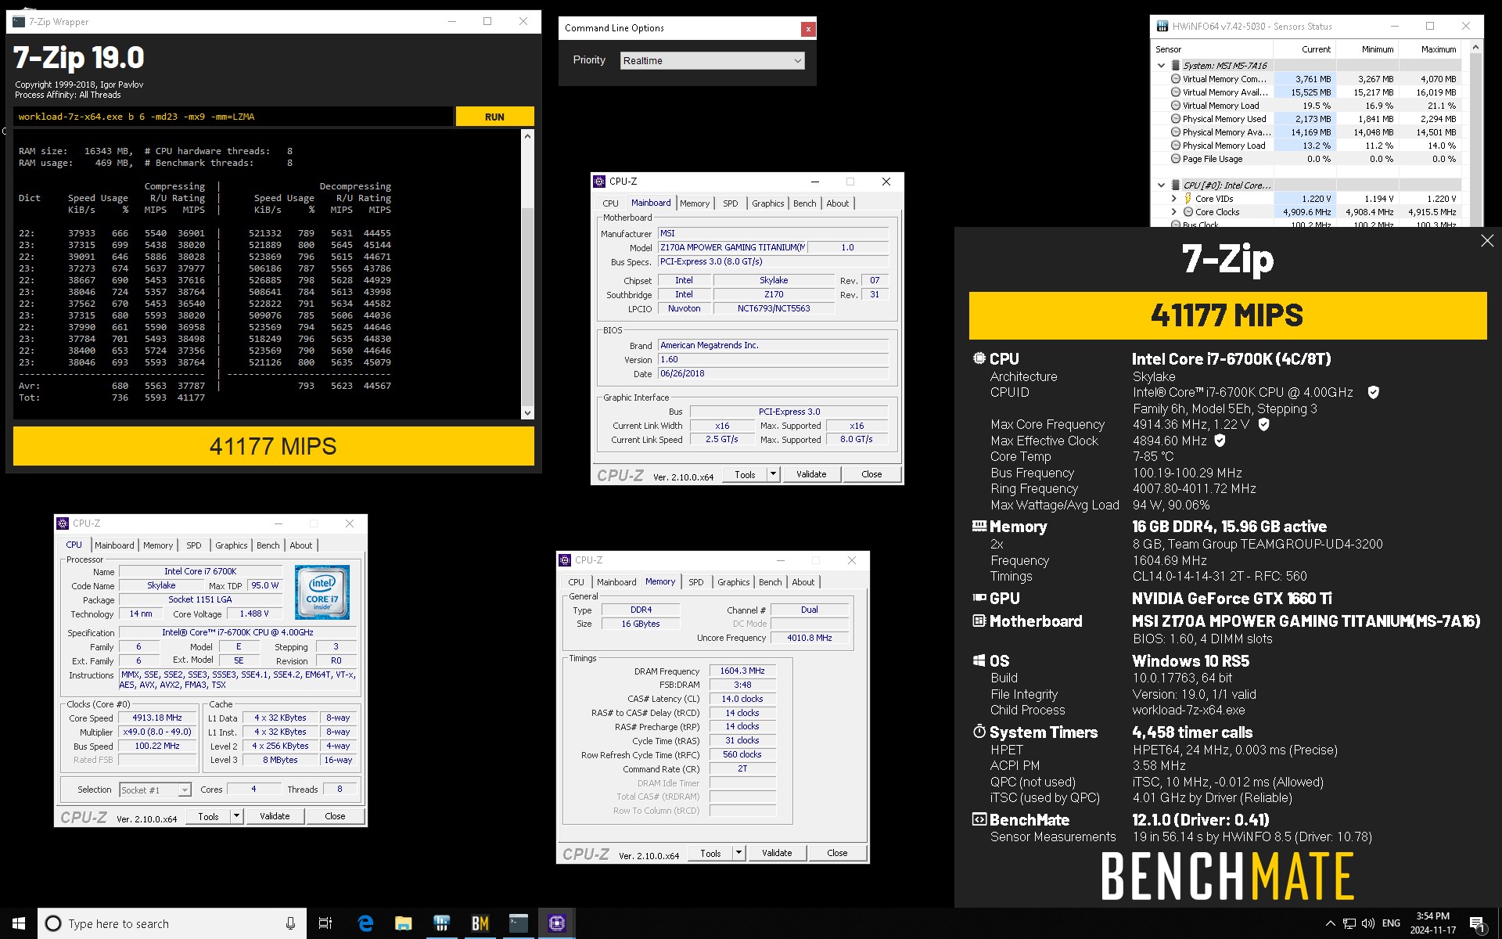Viewport: 1502px width, 939px height.
Task: Click the CPU chip icon in BenchMate panel
Action: [979, 358]
